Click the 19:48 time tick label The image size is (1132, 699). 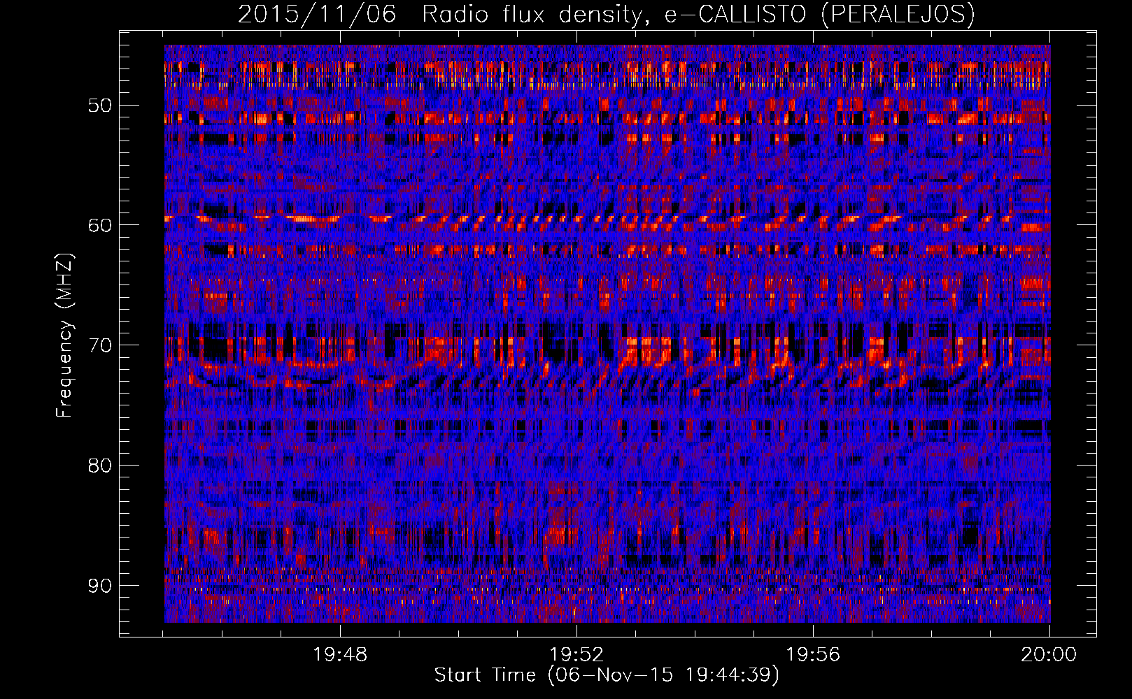coord(340,655)
